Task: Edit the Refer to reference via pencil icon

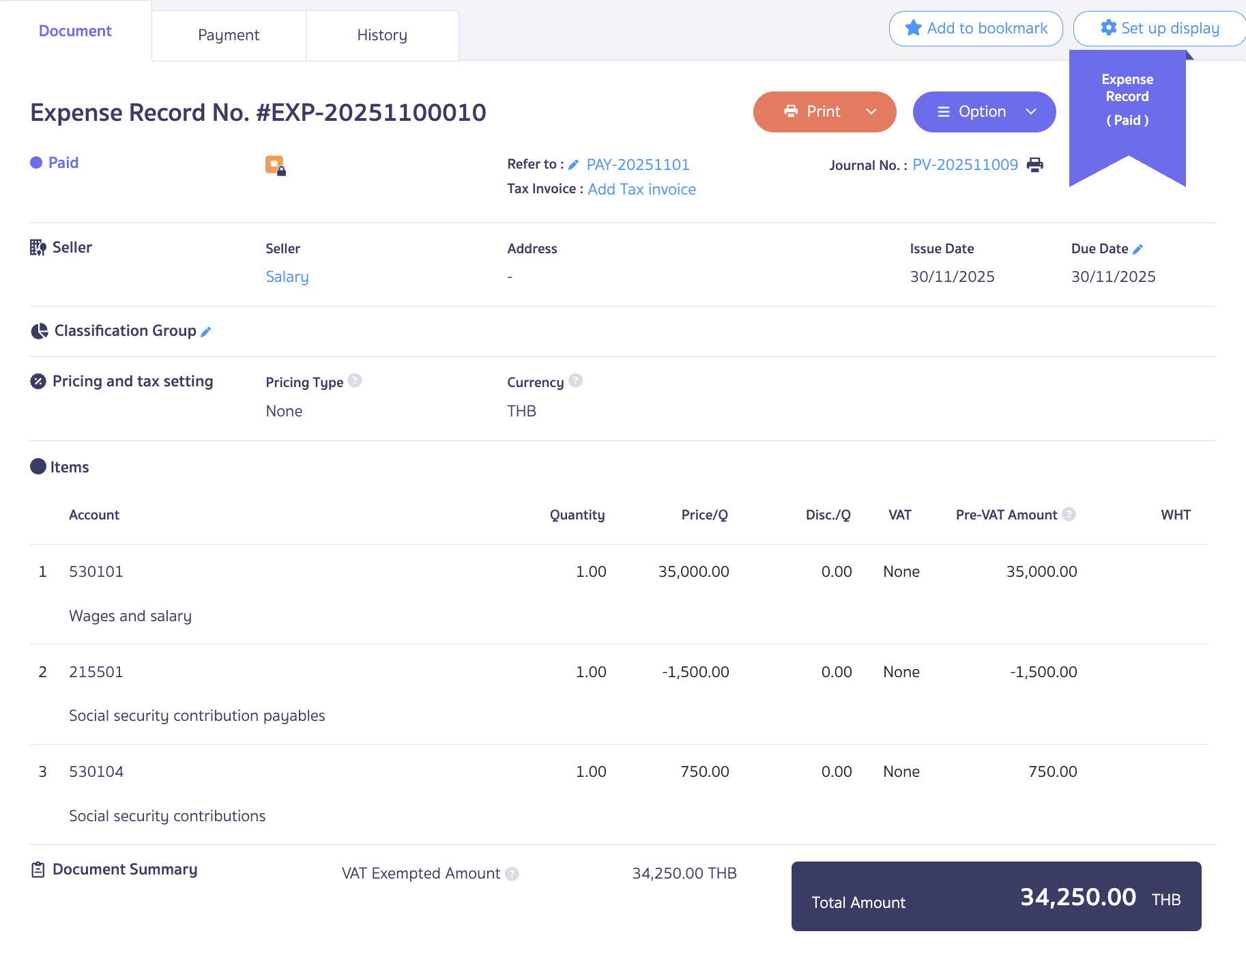Action: tap(573, 164)
